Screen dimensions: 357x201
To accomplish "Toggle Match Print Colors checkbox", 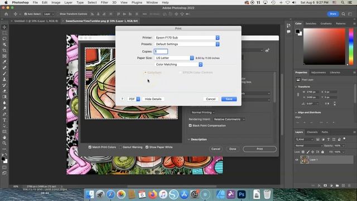I will click(90, 147).
